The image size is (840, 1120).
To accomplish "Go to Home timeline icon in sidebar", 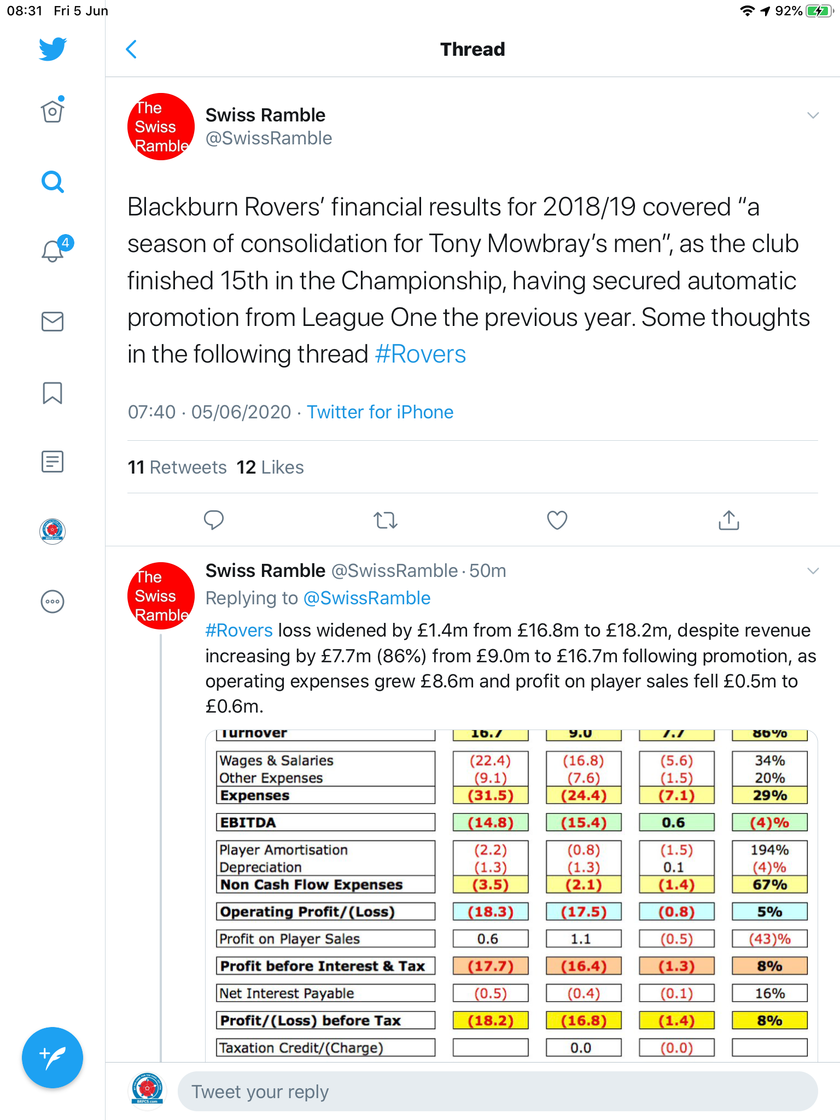I will [52, 111].
